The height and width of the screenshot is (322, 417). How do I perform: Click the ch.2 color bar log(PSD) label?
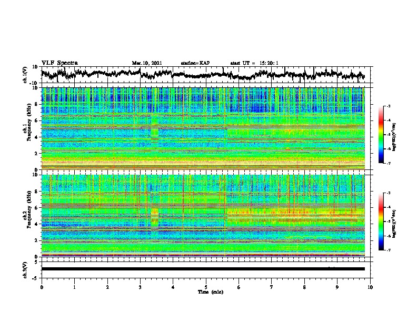pos(394,224)
